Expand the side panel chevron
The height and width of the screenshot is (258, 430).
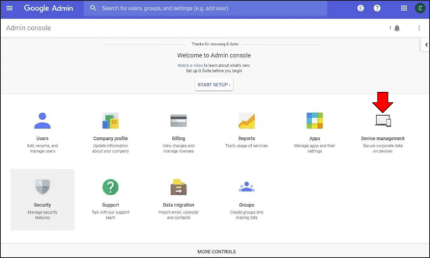point(426,45)
